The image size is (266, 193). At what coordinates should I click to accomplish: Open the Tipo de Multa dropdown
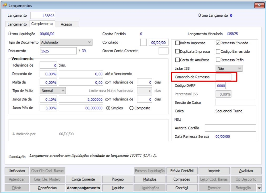click(53, 91)
